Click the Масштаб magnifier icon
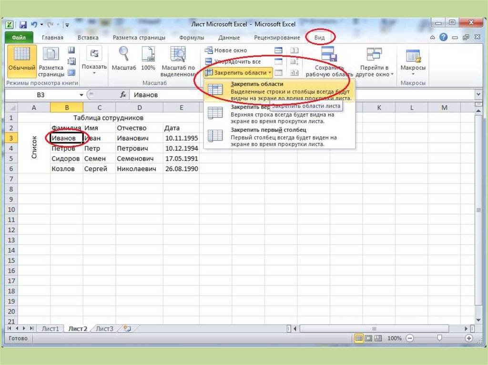This screenshot has width=488, height=365. tap(124, 54)
